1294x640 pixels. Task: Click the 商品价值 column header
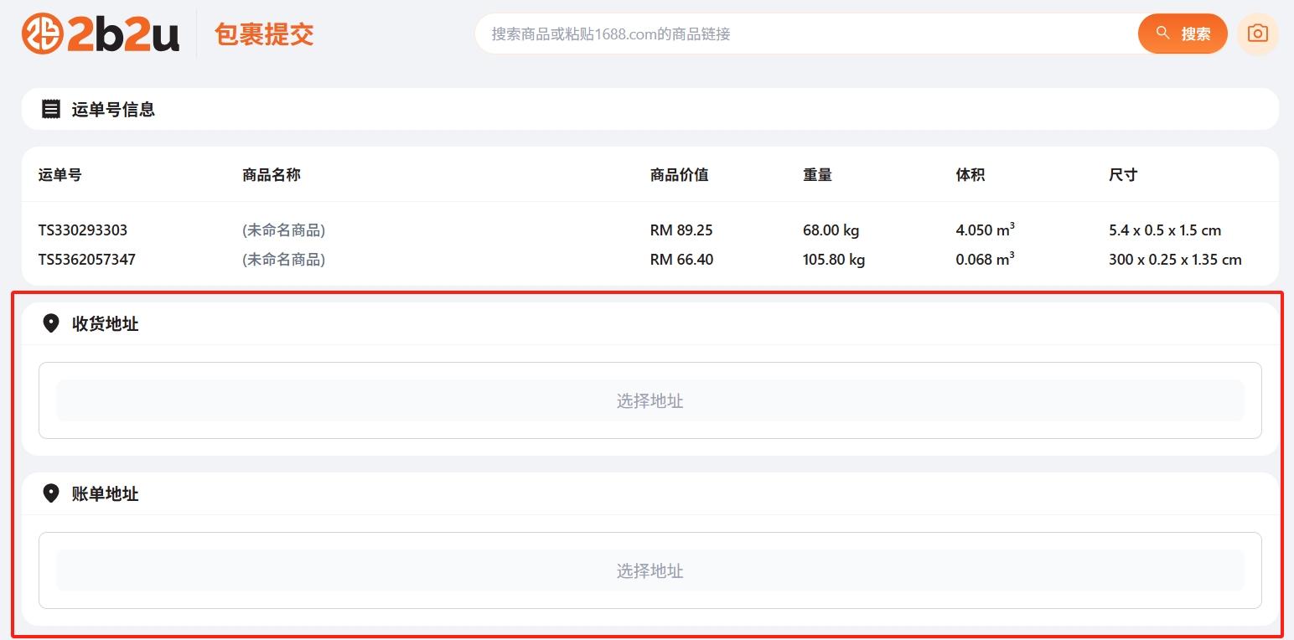coord(679,174)
